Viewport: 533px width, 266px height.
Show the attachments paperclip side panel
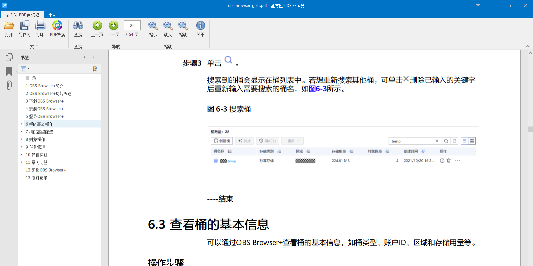(9, 85)
